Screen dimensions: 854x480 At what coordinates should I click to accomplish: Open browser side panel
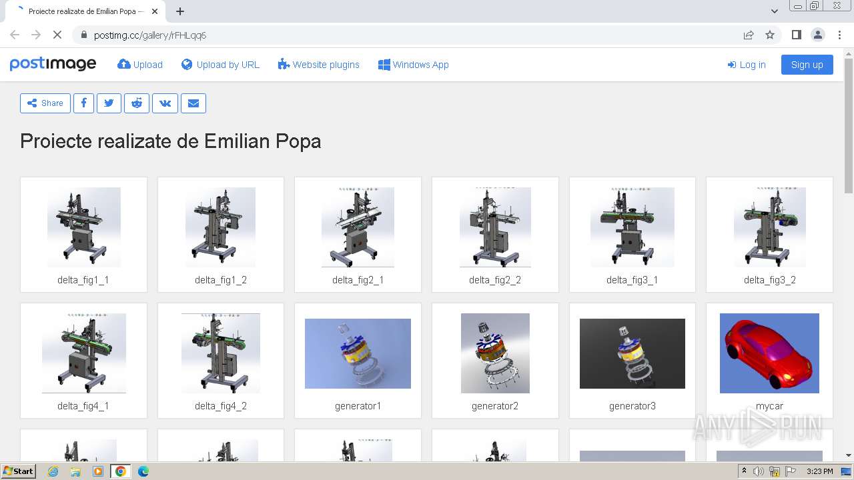(x=796, y=35)
